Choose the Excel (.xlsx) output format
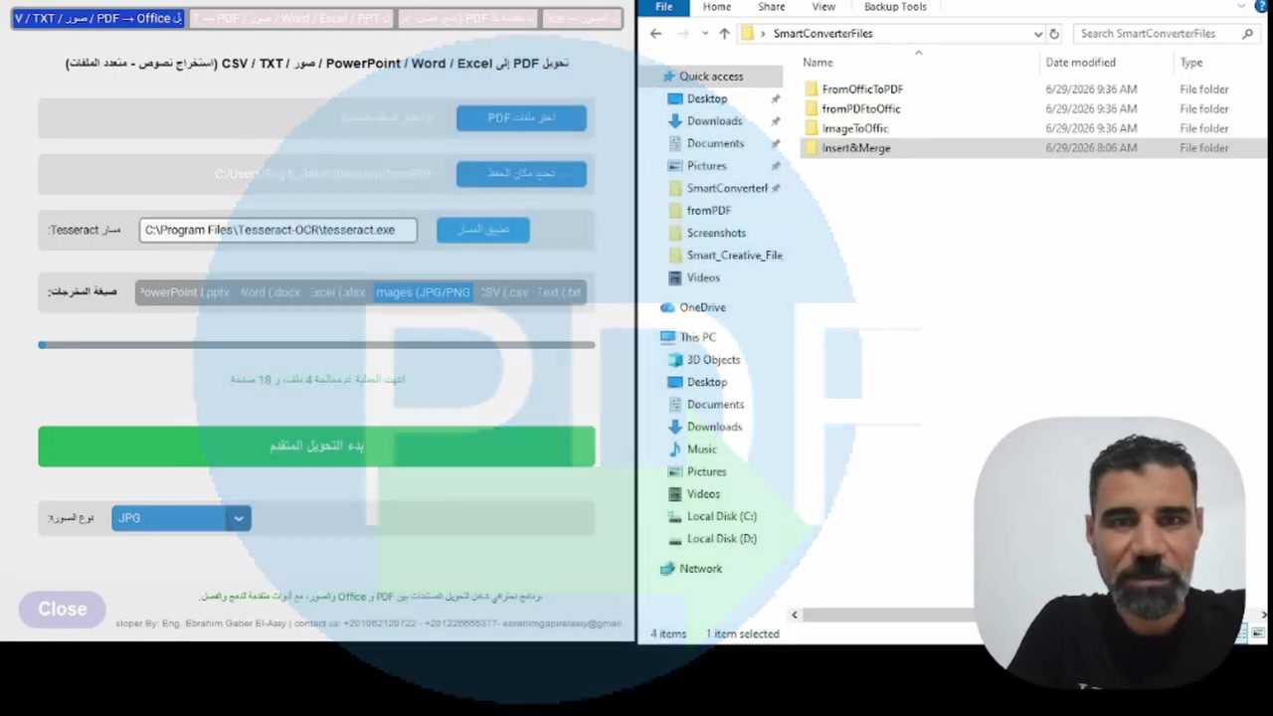This screenshot has width=1273, height=716. [x=338, y=292]
